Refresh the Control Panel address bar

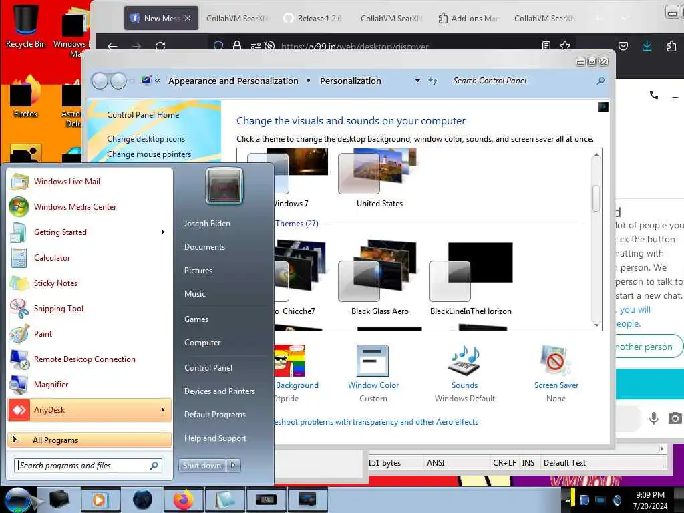433,81
